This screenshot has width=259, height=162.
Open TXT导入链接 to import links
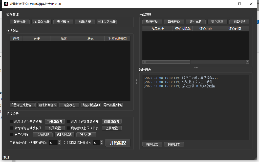[x=41, y=22]
